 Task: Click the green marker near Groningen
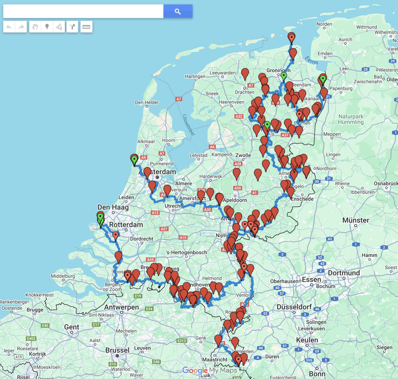pyautogui.click(x=284, y=76)
